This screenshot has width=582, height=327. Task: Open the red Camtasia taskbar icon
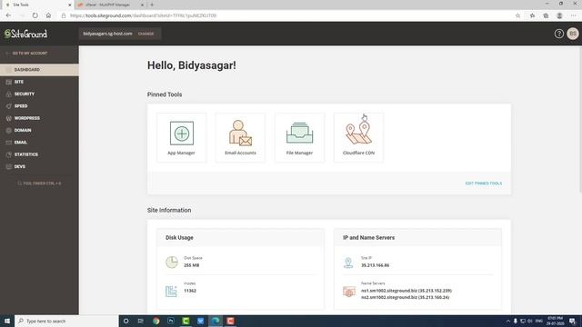pos(230,321)
